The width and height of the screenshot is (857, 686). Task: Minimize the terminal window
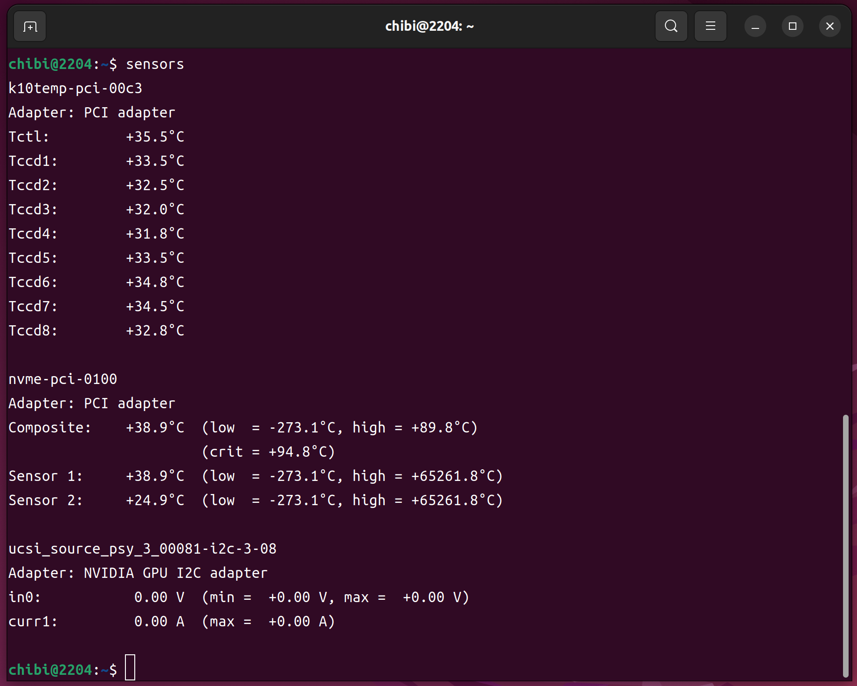click(x=755, y=27)
